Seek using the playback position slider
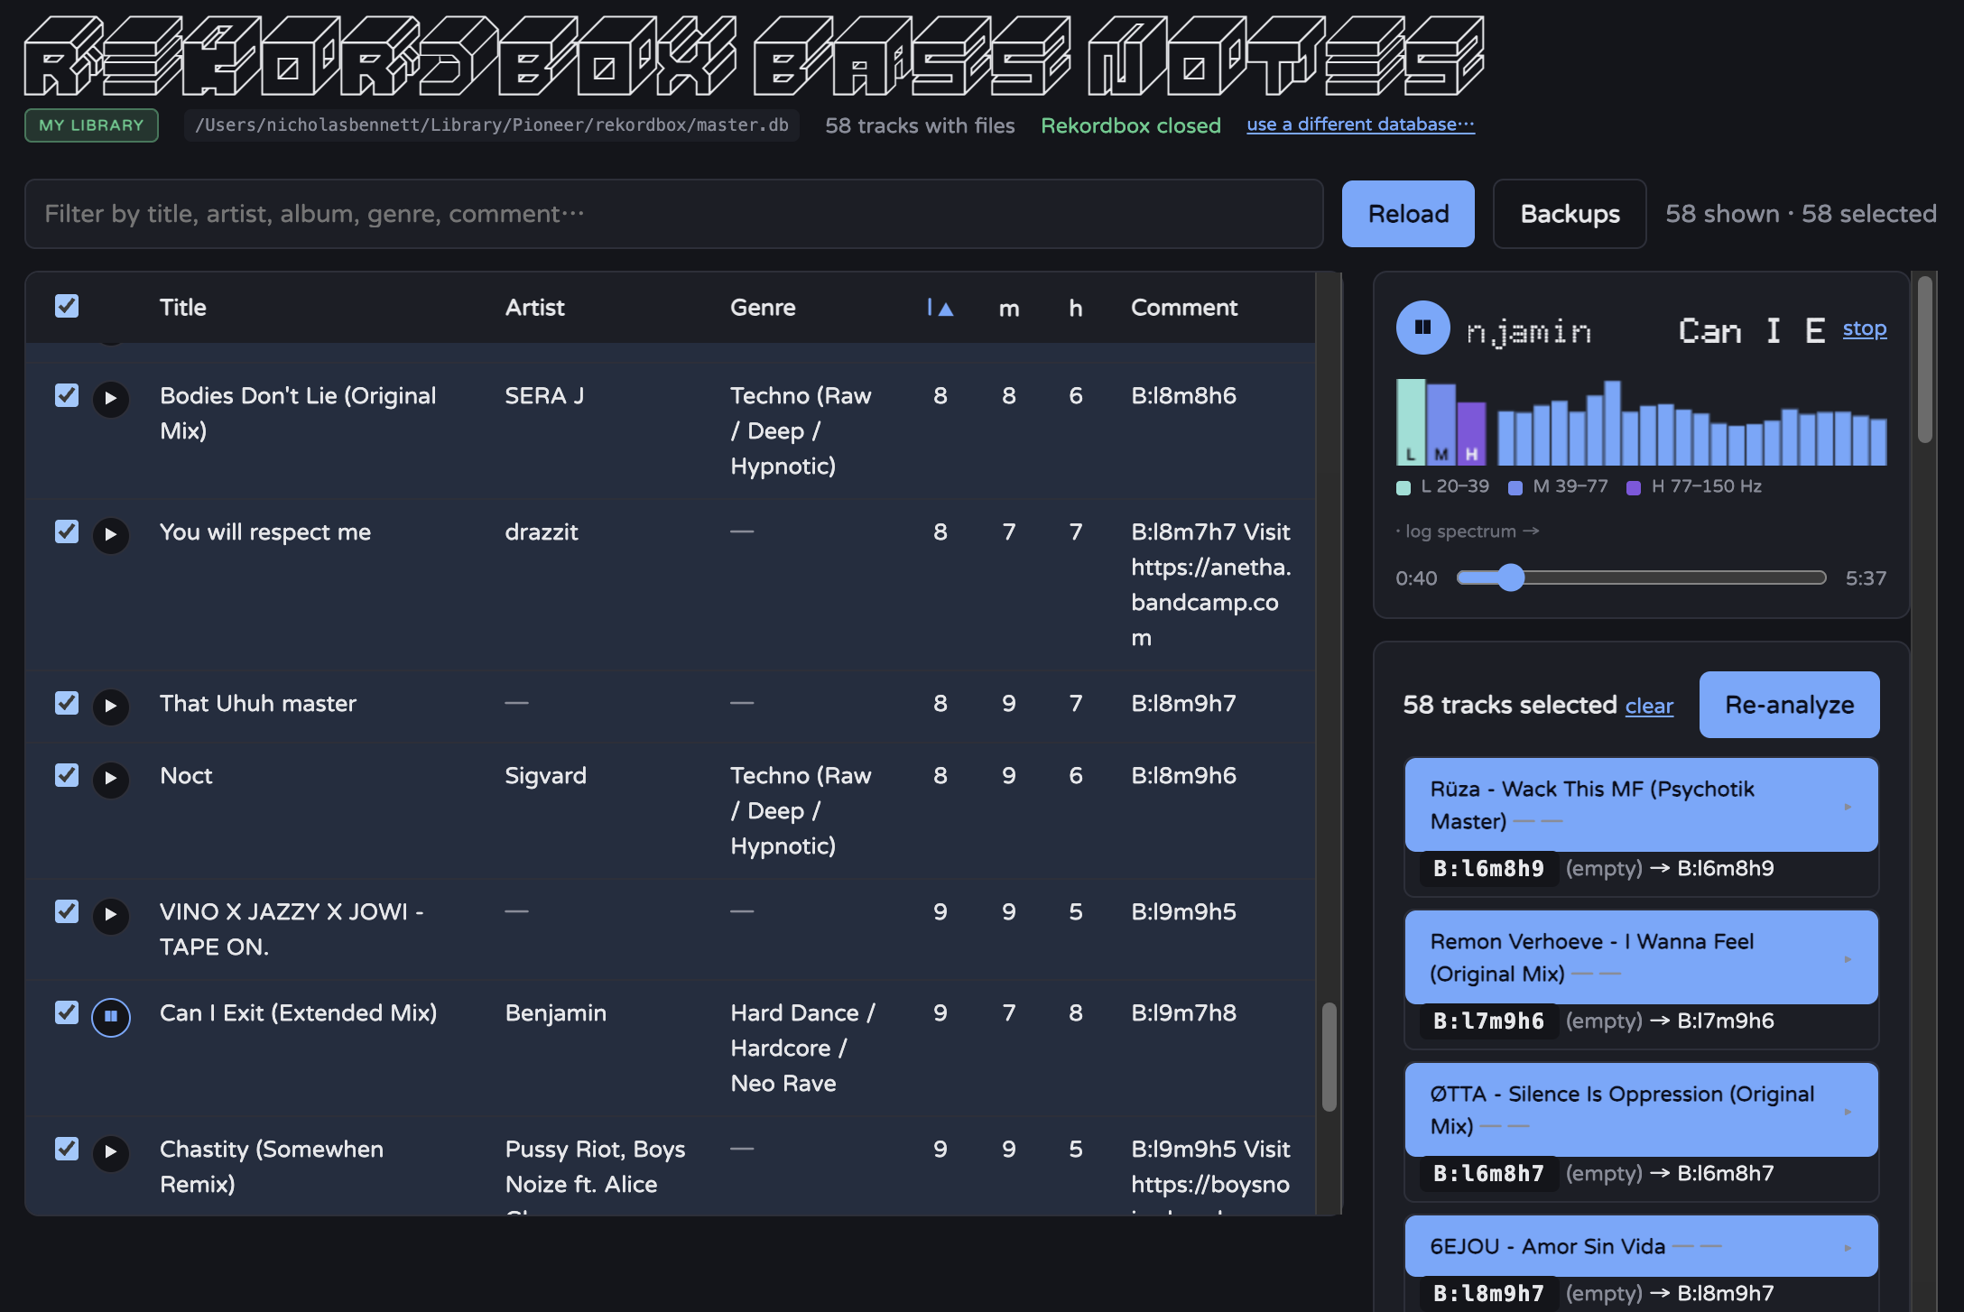 coord(1641,577)
